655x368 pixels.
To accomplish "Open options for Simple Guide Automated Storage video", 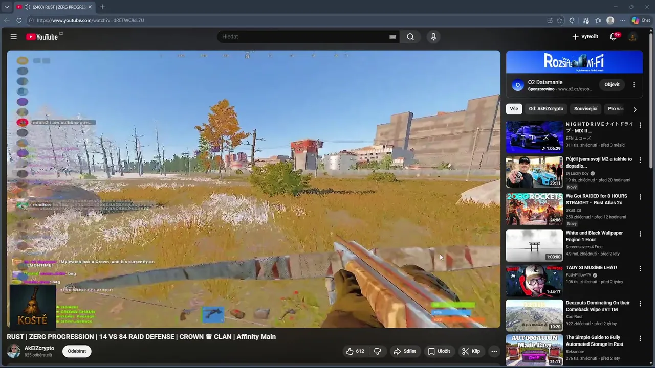I will [x=640, y=338].
